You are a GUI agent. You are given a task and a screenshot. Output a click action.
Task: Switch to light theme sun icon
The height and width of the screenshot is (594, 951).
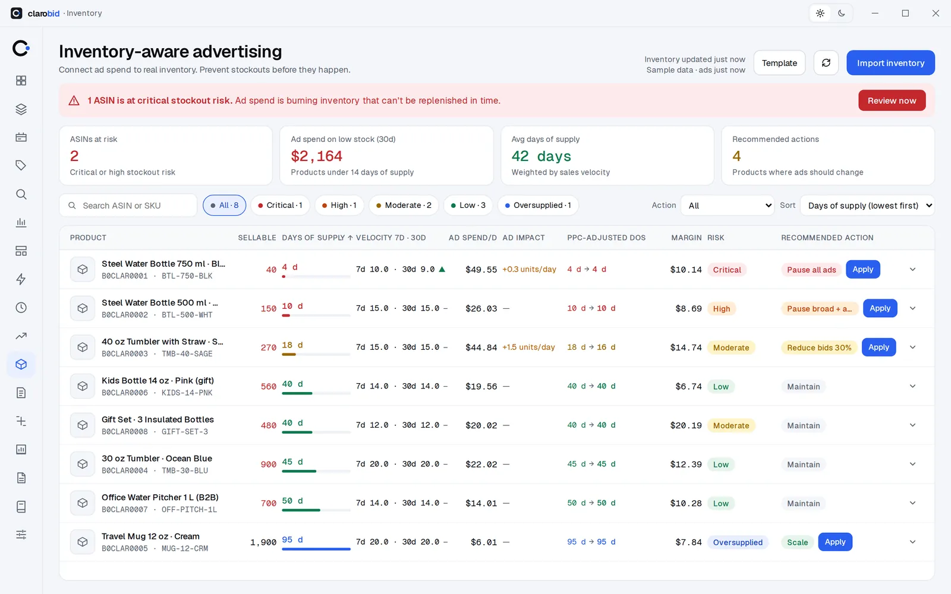coord(820,13)
